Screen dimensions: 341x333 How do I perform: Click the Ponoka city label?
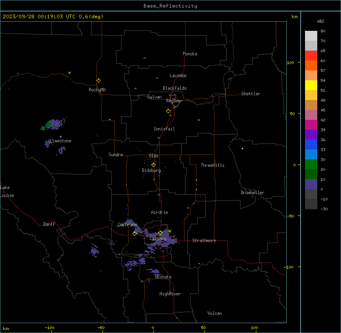(190, 54)
